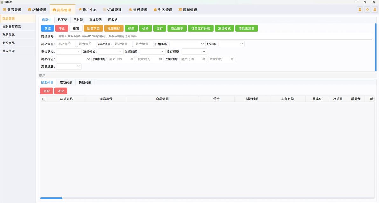The image size is (379, 203).
Task: Click the 清除无流量 button
Action: [x=246, y=29]
